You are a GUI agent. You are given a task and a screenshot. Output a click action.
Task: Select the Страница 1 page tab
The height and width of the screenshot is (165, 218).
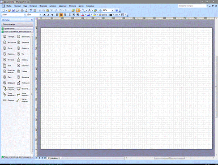click(54, 158)
